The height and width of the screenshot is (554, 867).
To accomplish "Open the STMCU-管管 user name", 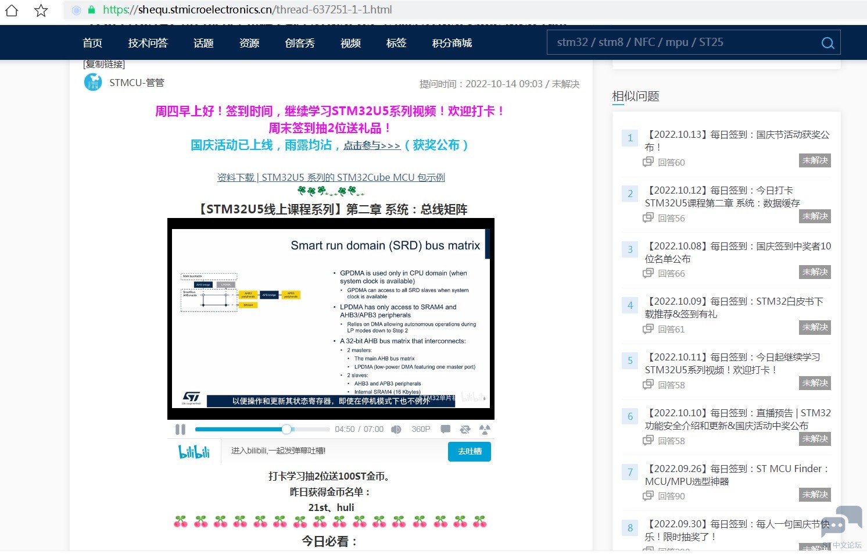I will [137, 83].
